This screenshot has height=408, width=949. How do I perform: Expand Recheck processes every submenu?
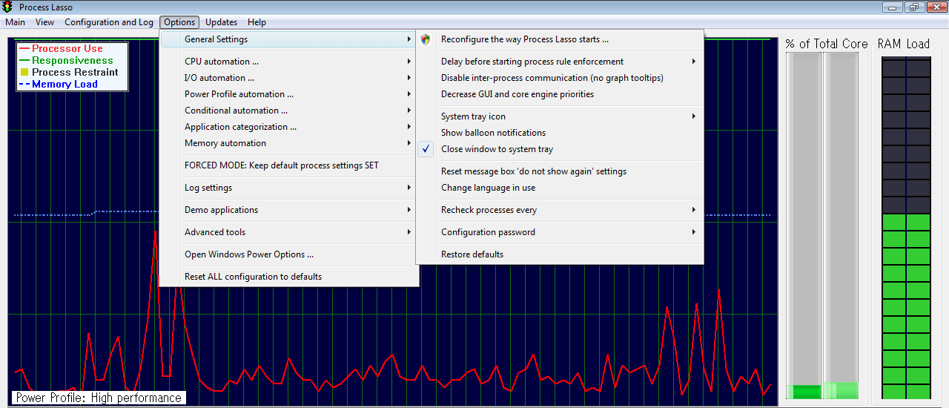(560, 210)
